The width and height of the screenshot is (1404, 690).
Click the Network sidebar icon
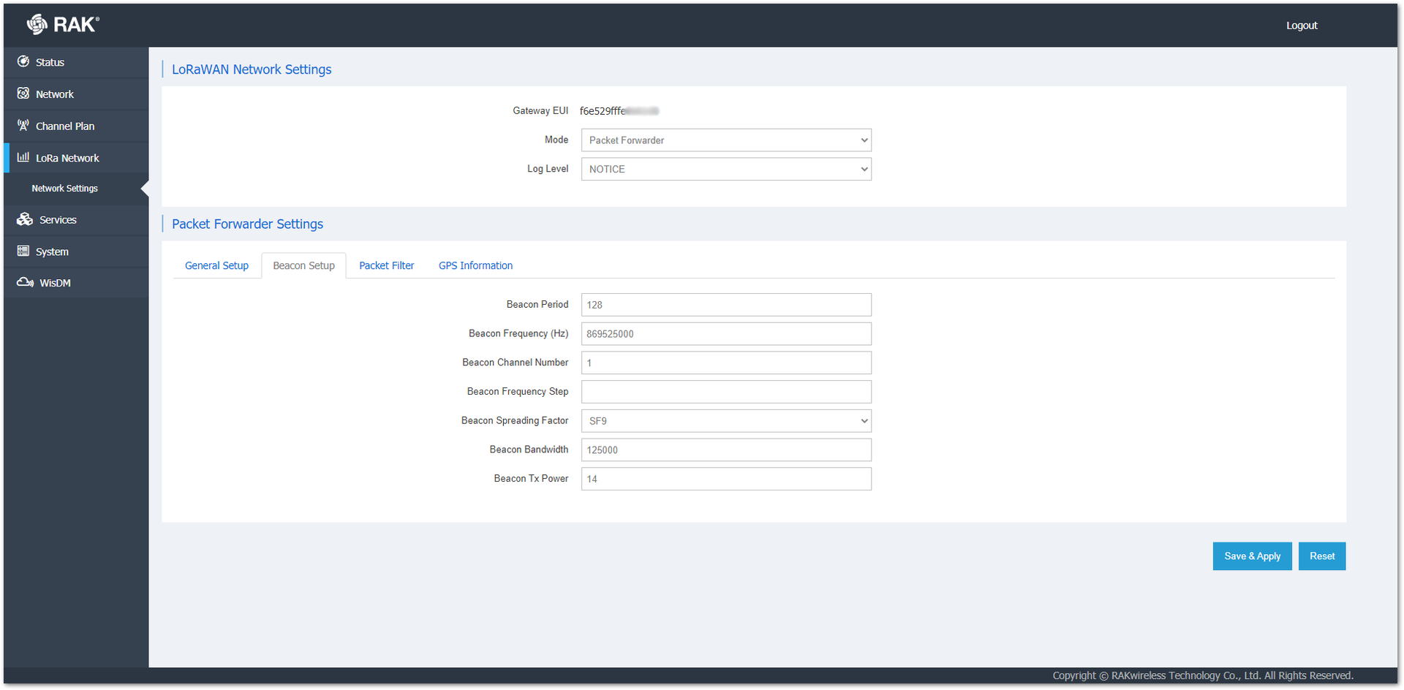coord(23,94)
